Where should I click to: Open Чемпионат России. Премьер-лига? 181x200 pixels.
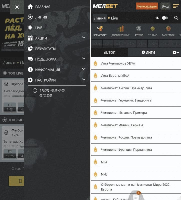(136, 137)
